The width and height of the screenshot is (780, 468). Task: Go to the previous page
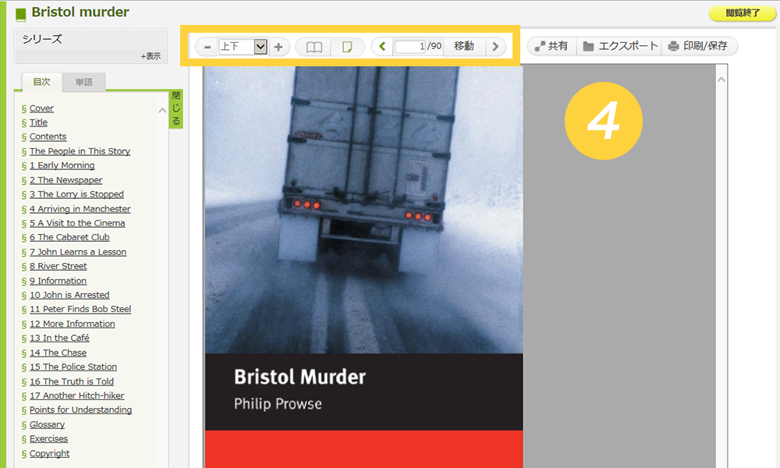point(382,47)
